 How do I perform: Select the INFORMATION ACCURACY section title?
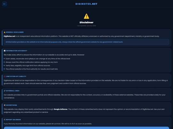17,51
